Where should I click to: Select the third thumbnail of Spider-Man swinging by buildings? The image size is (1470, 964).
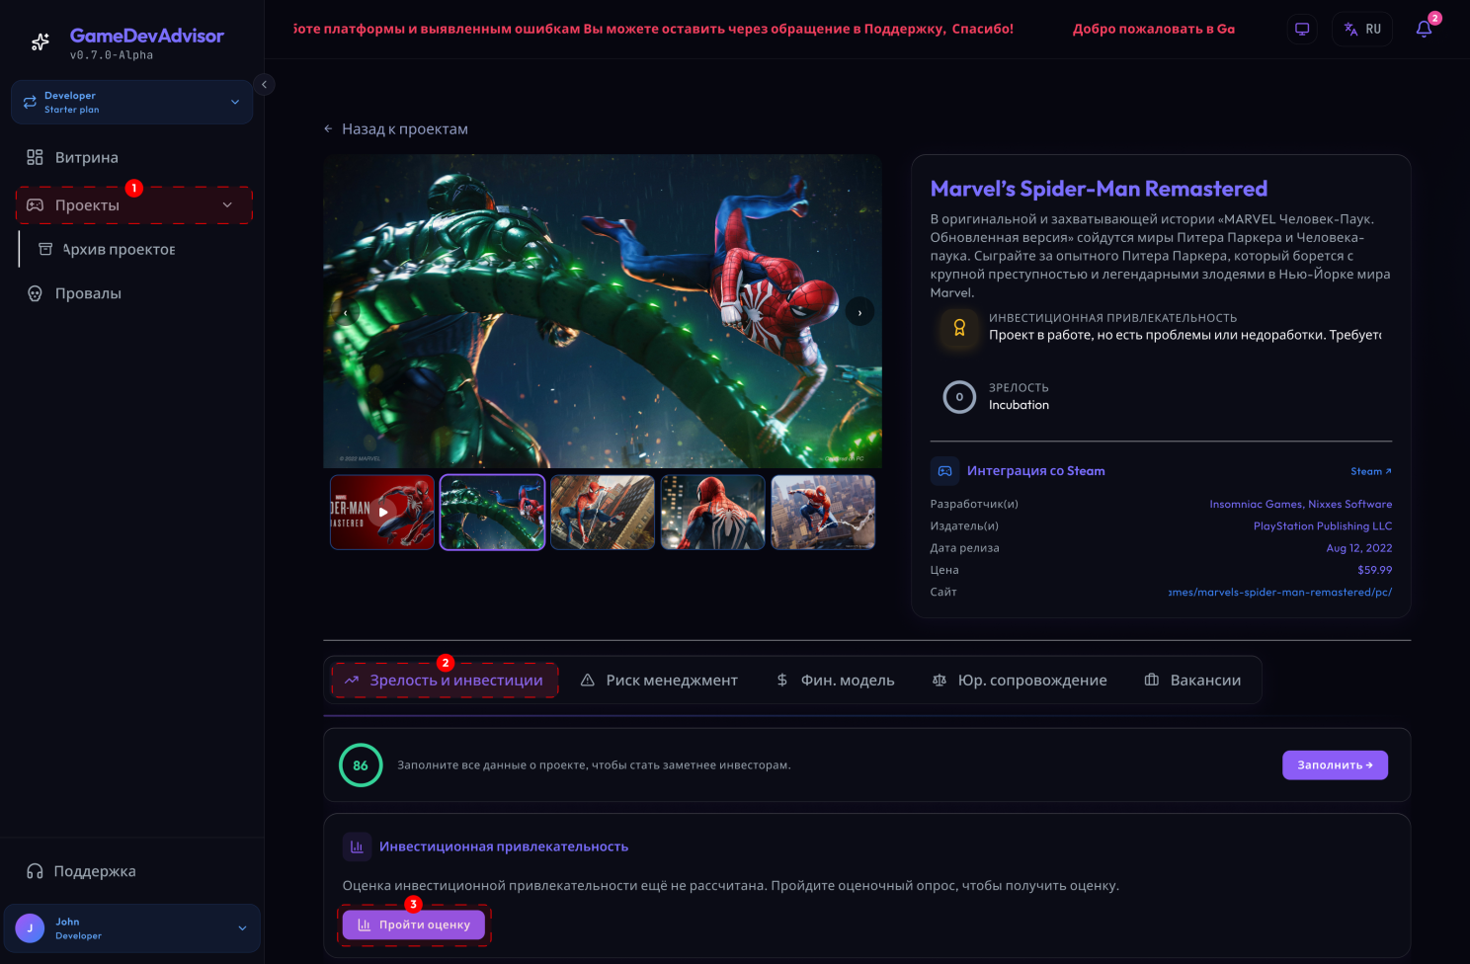[x=603, y=512]
